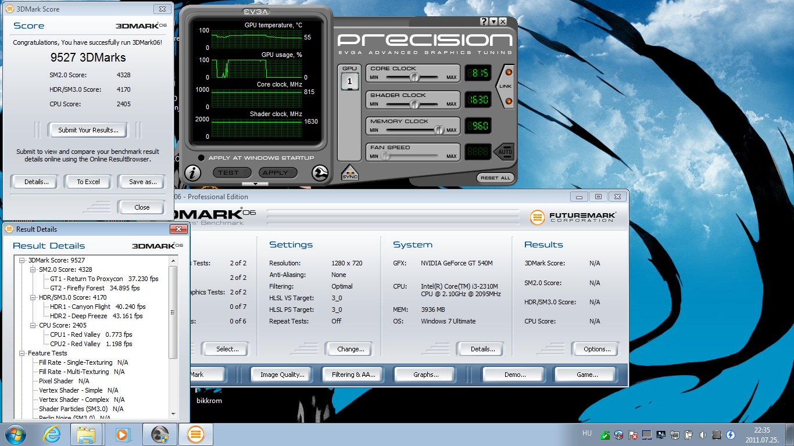The height and width of the screenshot is (446, 794).
Task: Click the HU language indicator
Action: (x=587, y=433)
